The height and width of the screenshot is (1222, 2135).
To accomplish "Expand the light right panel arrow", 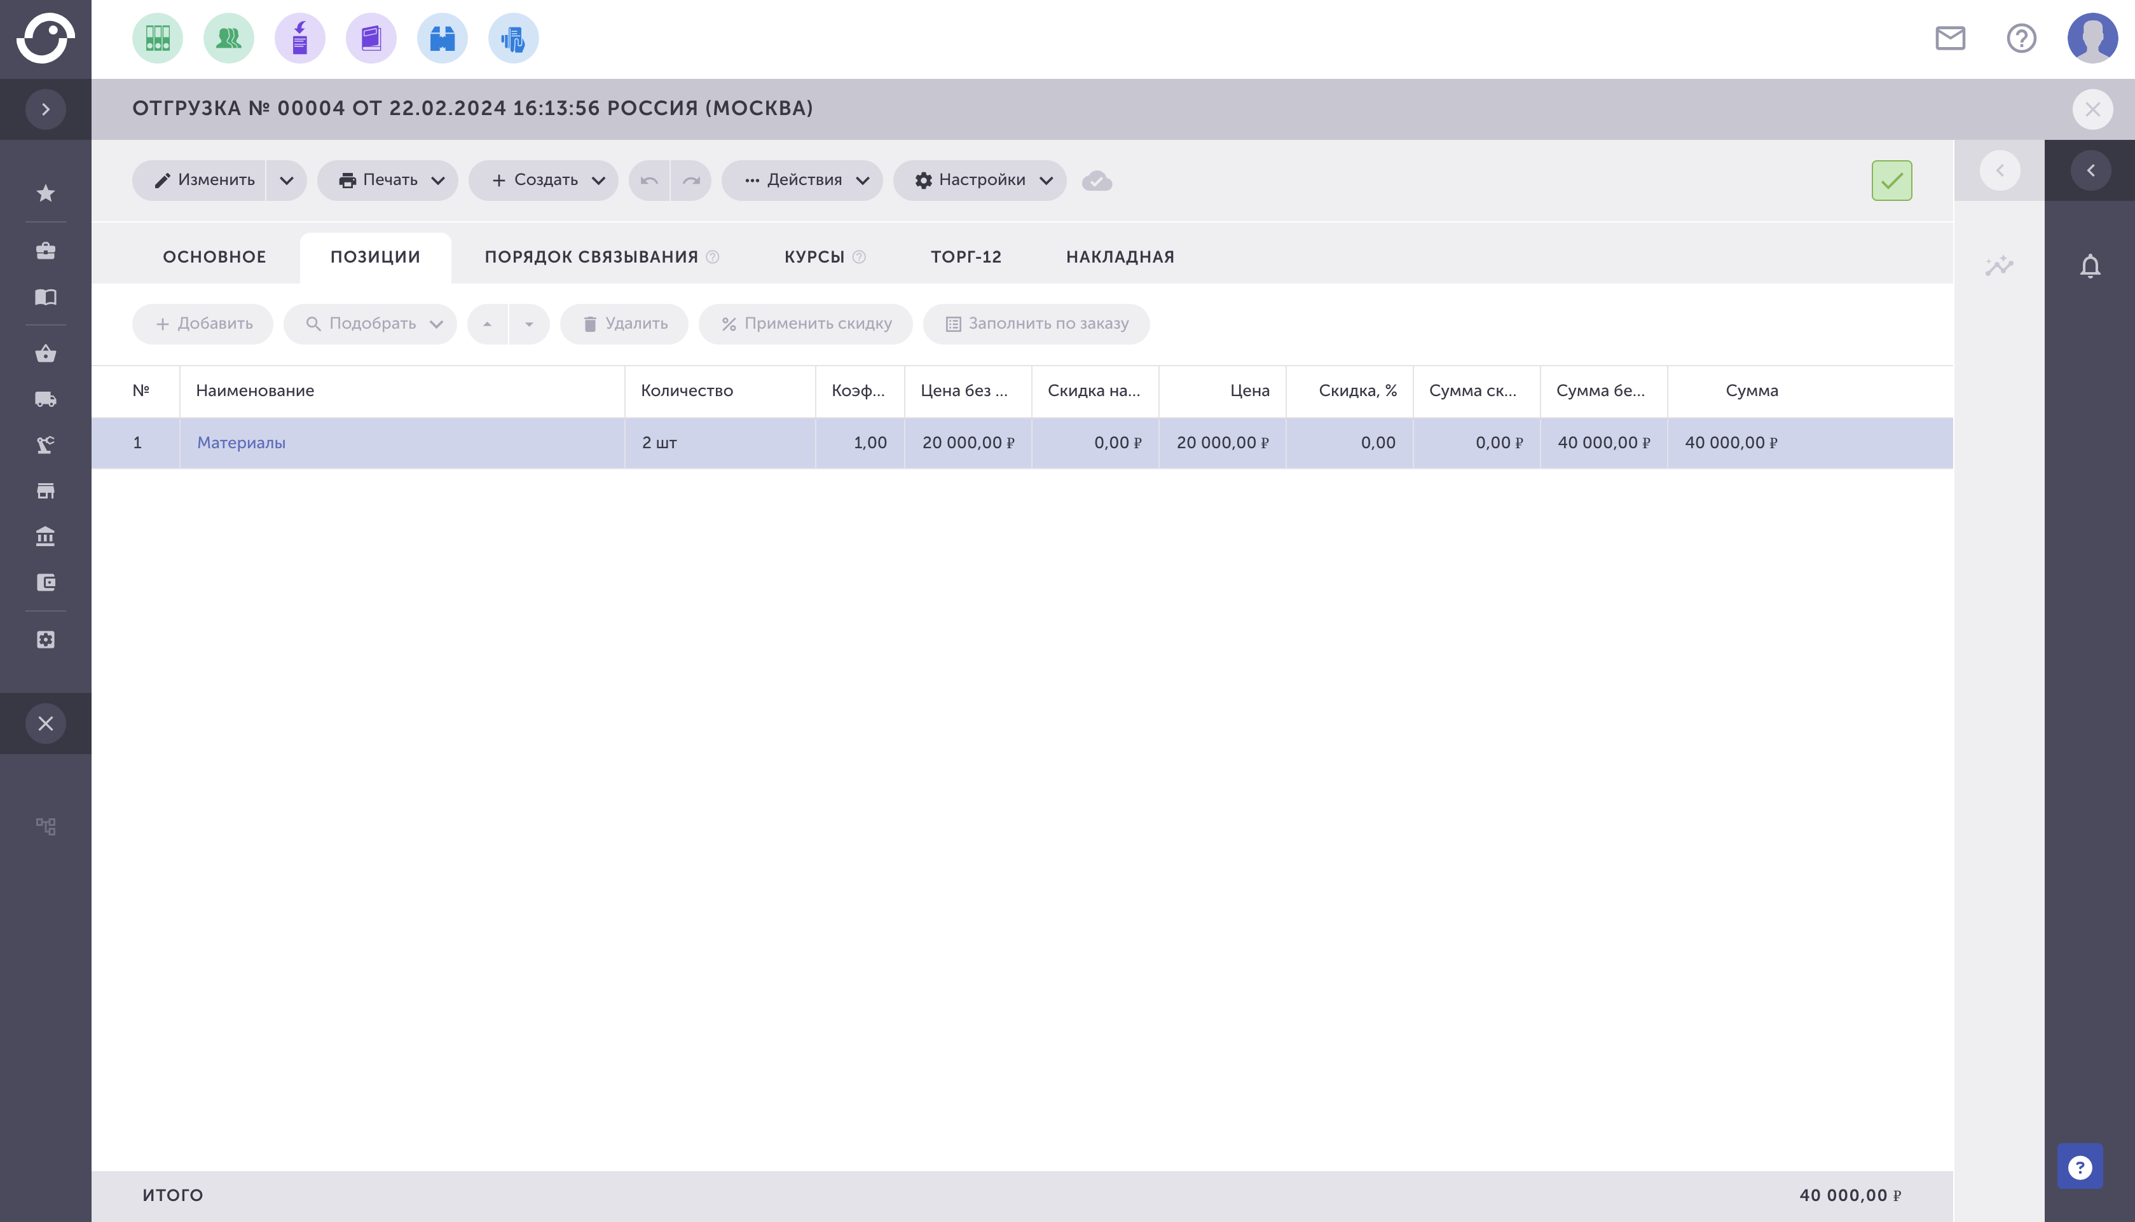I will (2000, 170).
